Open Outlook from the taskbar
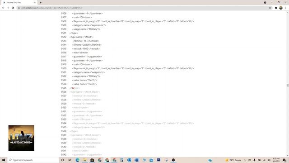Image resolution: width=289 pixels, height=163 pixels. pyautogui.click(x=129, y=160)
